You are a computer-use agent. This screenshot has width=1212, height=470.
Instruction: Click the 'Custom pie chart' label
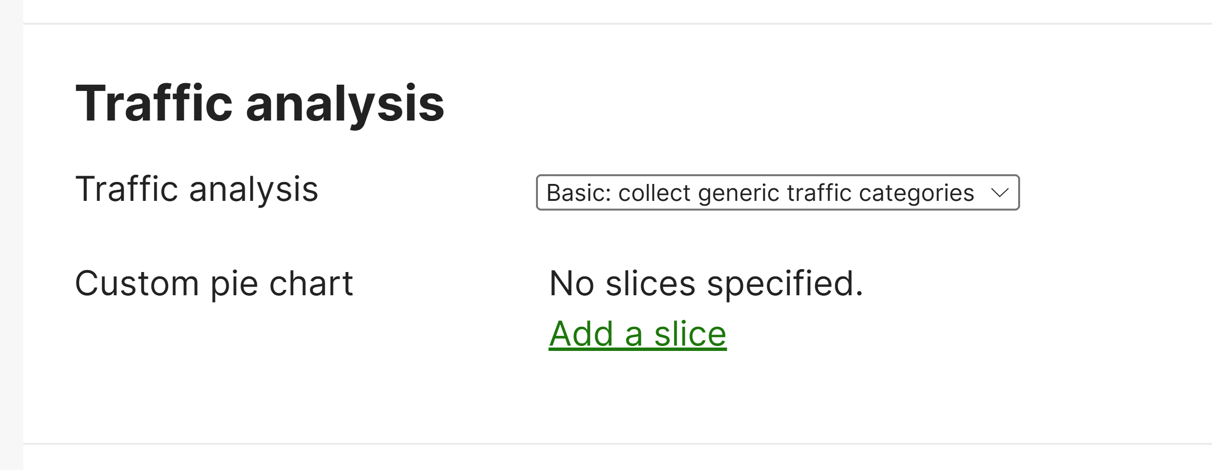point(214,284)
